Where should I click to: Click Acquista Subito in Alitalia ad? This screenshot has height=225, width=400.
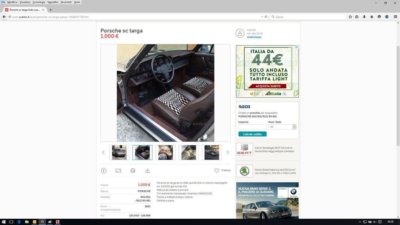(268, 86)
